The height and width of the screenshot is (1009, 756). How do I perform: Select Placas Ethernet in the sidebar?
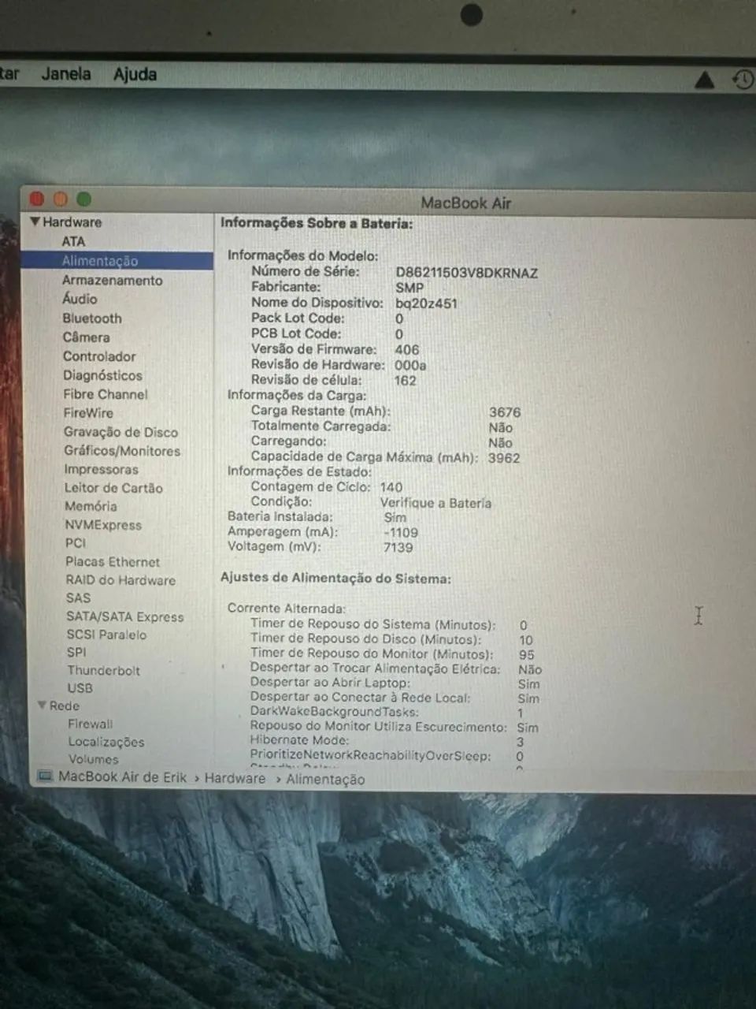(x=113, y=562)
